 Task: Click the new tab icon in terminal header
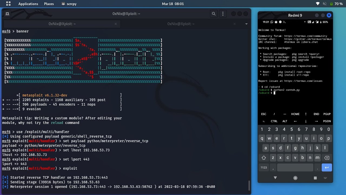click(x=7, y=14)
